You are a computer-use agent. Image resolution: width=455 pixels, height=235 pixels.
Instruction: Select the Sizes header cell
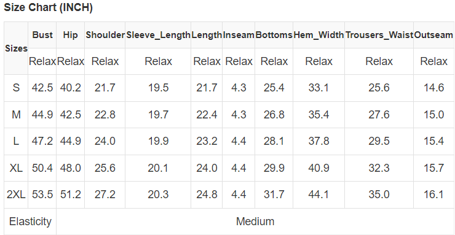(x=16, y=48)
